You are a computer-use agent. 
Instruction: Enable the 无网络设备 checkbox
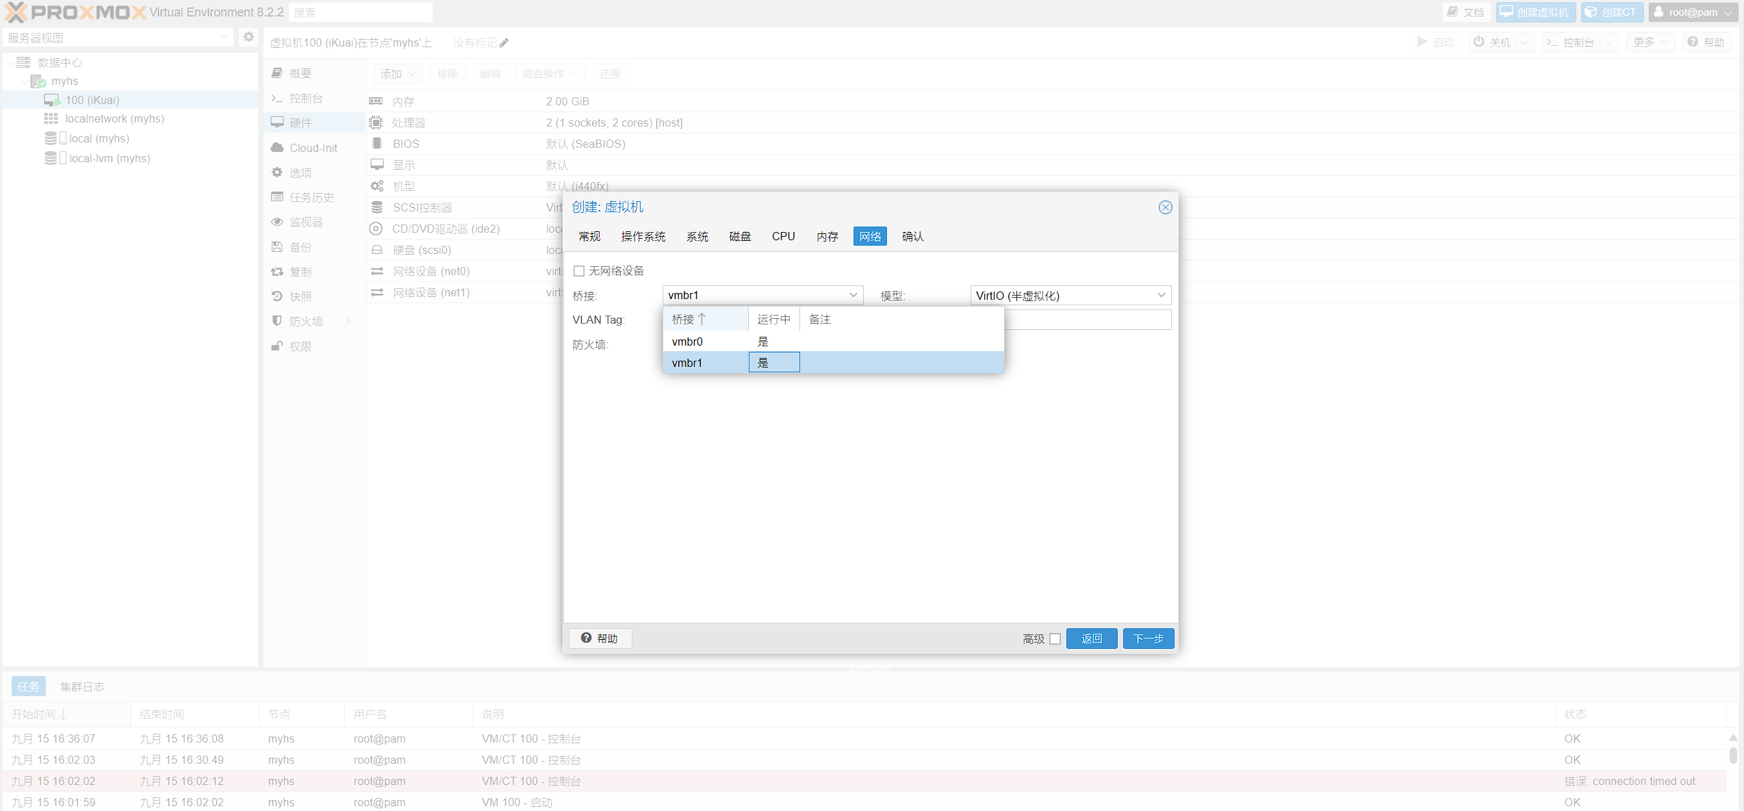(579, 270)
